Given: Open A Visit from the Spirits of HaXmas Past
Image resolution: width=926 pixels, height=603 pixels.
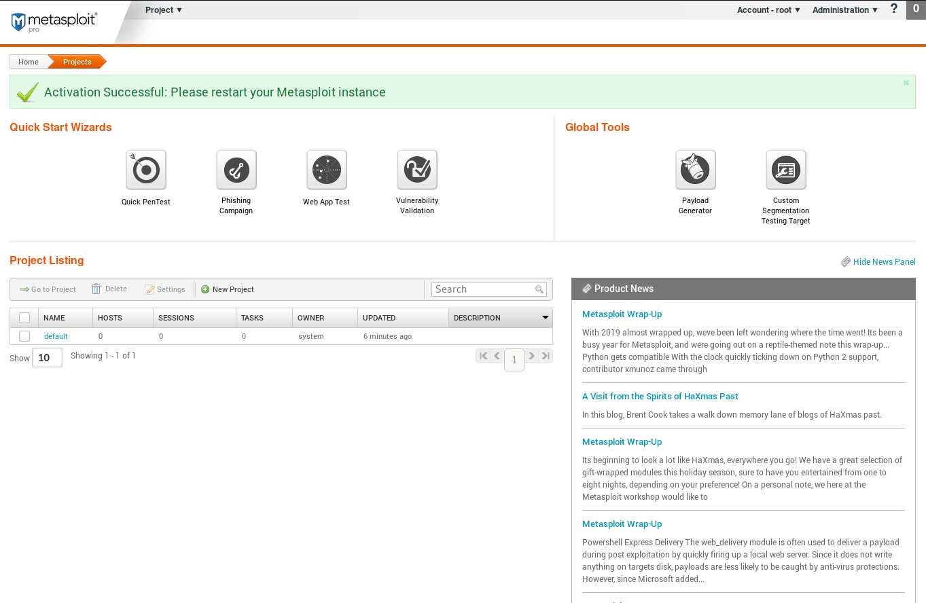Looking at the screenshot, I should [x=660, y=397].
